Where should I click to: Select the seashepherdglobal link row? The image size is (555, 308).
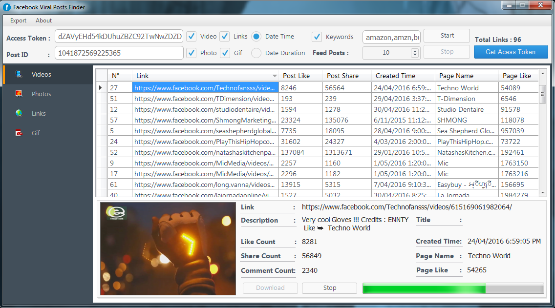[x=205, y=131]
